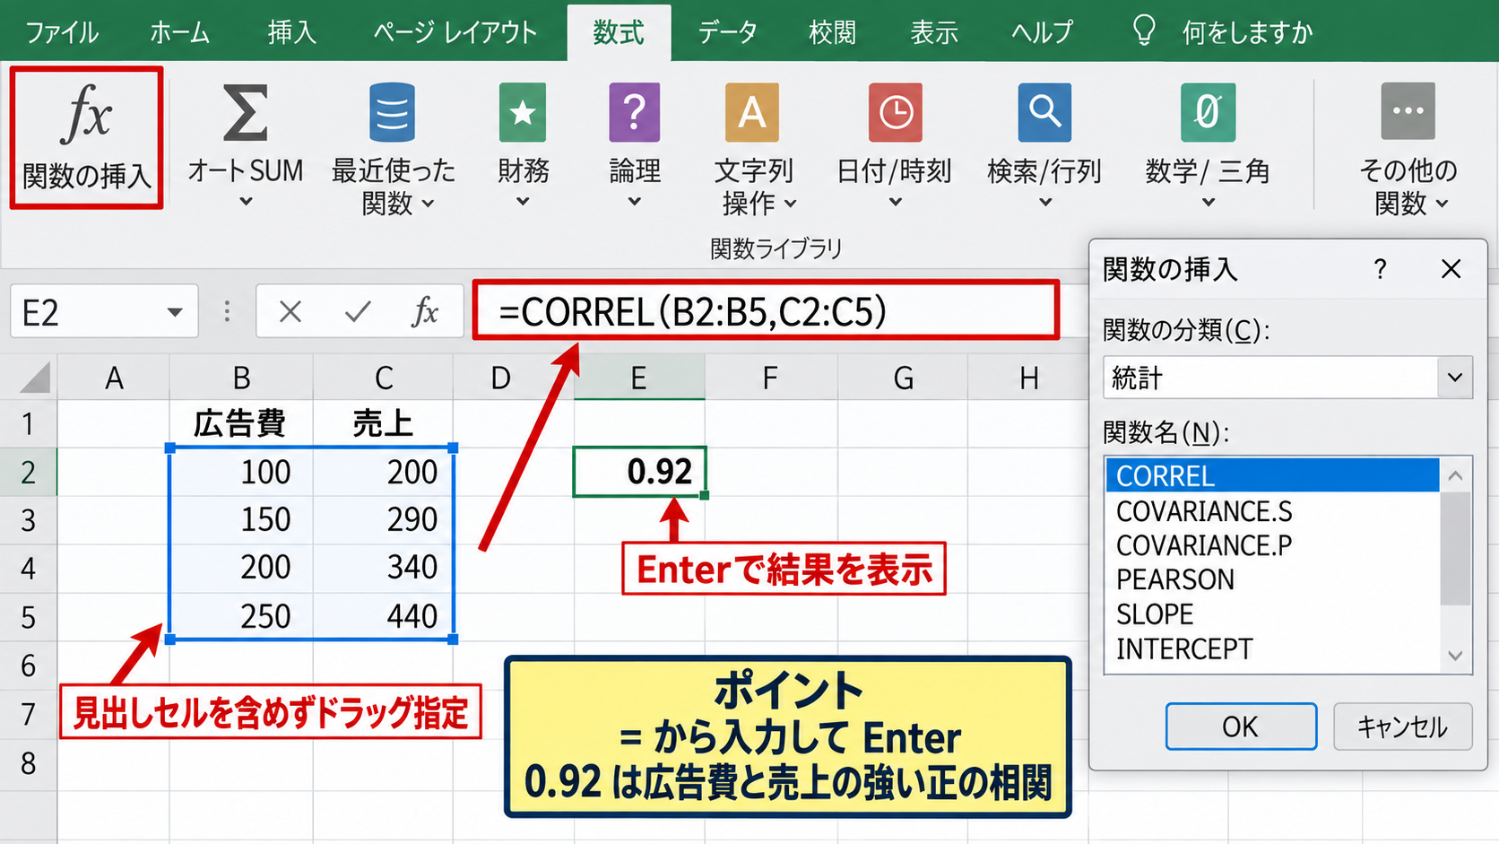Expand the 日付/時刻 dropdown chevron
Viewport: 1499px width, 844px height.
[x=895, y=203]
